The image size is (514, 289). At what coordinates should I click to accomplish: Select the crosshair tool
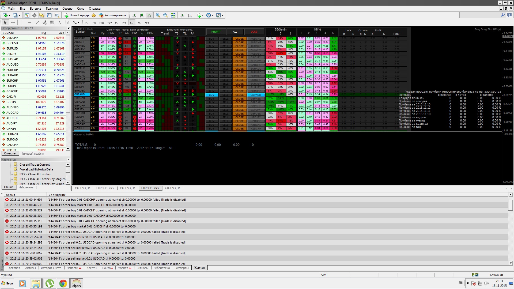point(13,22)
